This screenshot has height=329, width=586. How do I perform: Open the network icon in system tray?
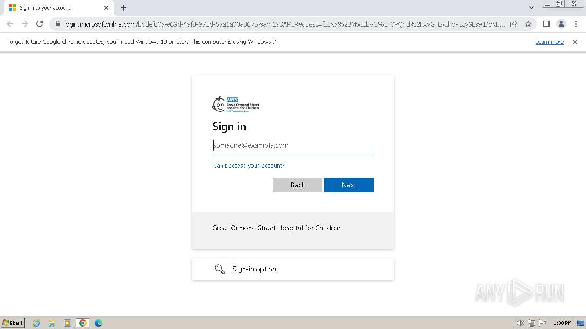point(532,323)
